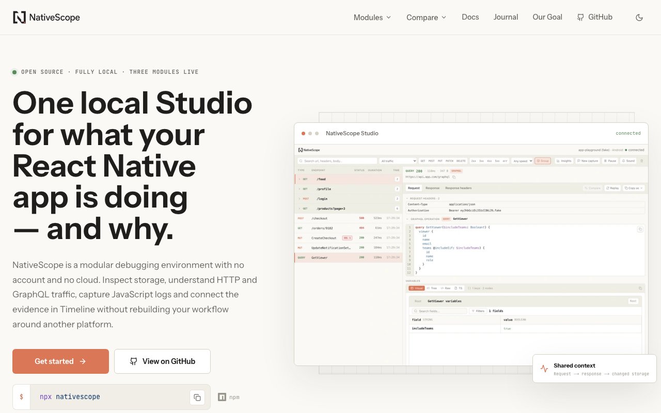Select the Visual variables view
The image size is (661, 413).
click(416, 288)
